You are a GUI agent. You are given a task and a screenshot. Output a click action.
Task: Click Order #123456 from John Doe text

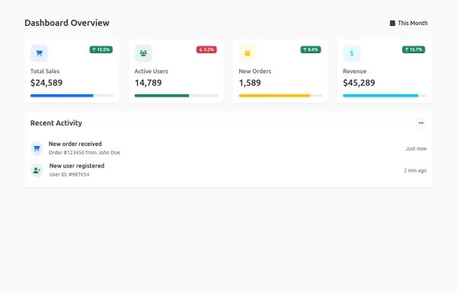pos(85,152)
